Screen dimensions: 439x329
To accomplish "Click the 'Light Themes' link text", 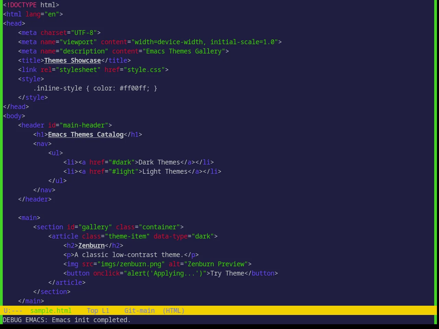I will [x=165, y=171].
